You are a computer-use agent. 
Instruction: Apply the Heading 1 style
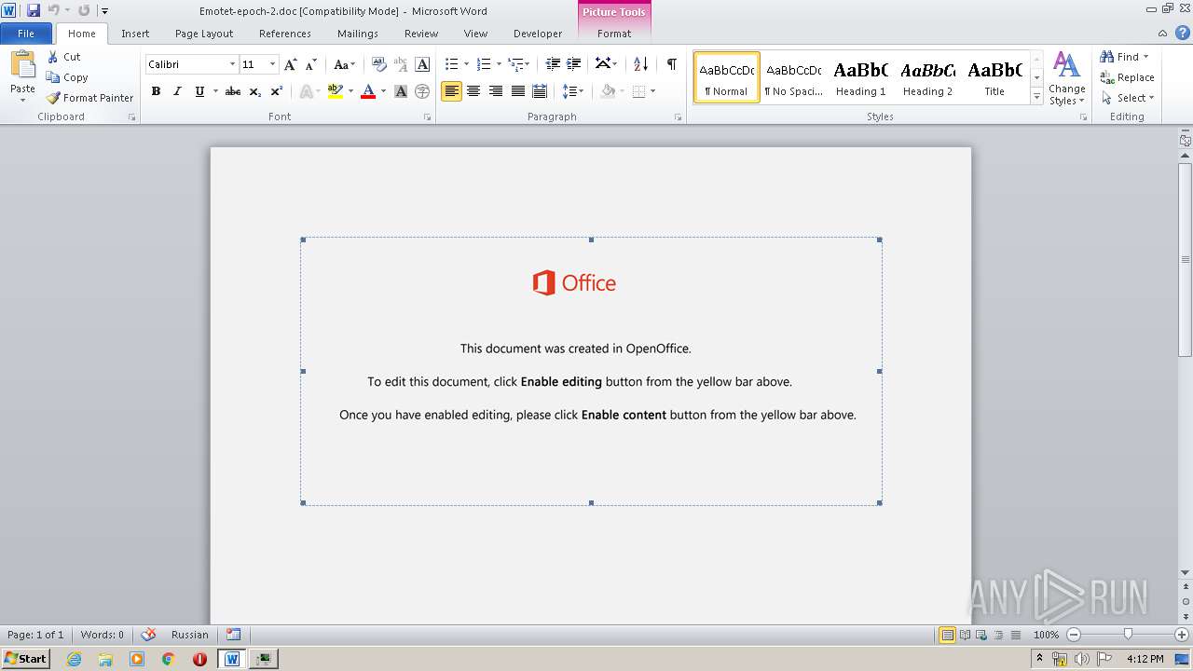860,77
